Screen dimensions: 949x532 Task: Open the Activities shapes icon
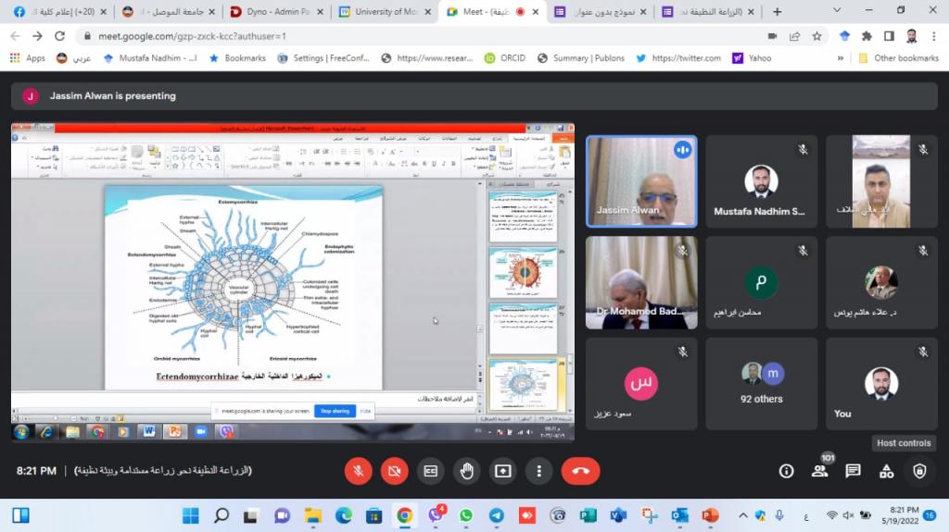886,471
